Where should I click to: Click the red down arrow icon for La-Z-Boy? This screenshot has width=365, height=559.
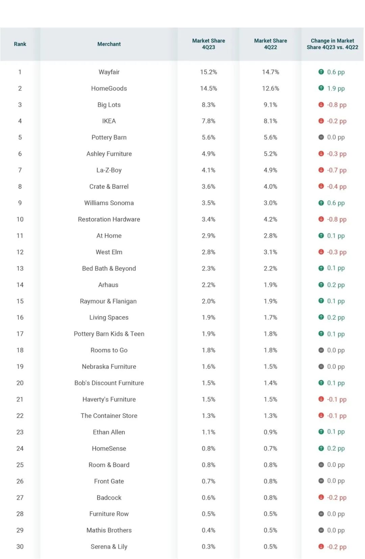point(321,170)
